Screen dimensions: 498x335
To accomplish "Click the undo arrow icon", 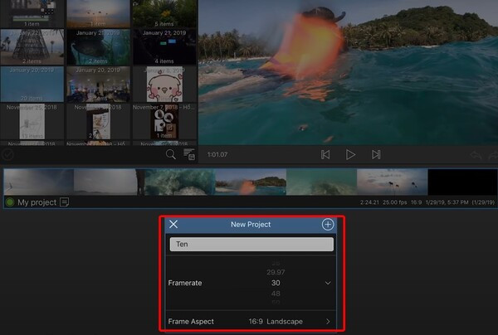I will [x=476, y=155].
